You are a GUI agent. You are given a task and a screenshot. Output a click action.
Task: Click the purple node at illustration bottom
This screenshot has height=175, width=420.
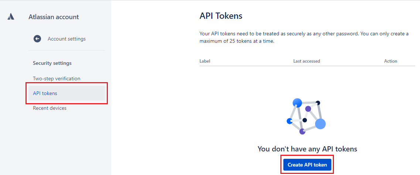[x=303, y=132]
